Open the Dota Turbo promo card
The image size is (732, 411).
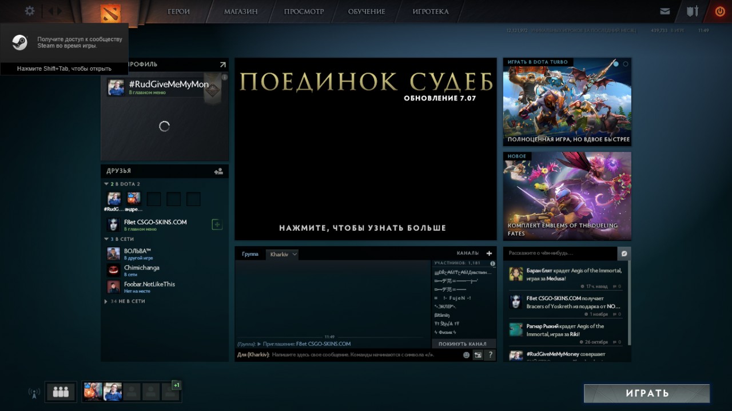[567, 102]
